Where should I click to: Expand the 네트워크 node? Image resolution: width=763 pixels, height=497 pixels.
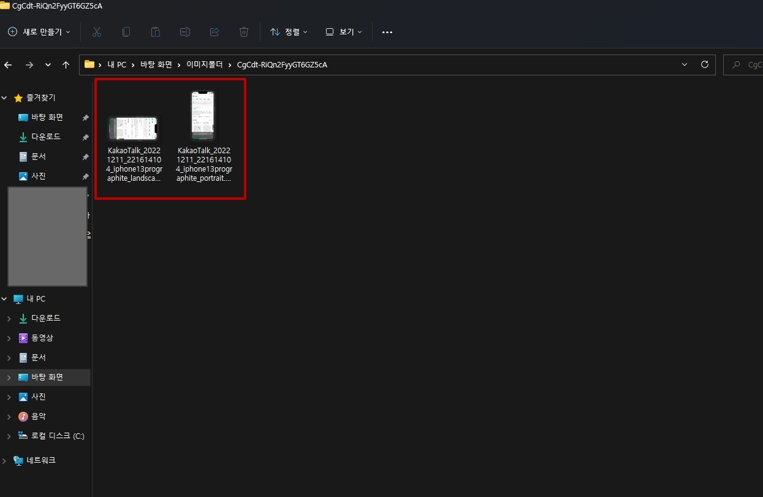(4, 460)
